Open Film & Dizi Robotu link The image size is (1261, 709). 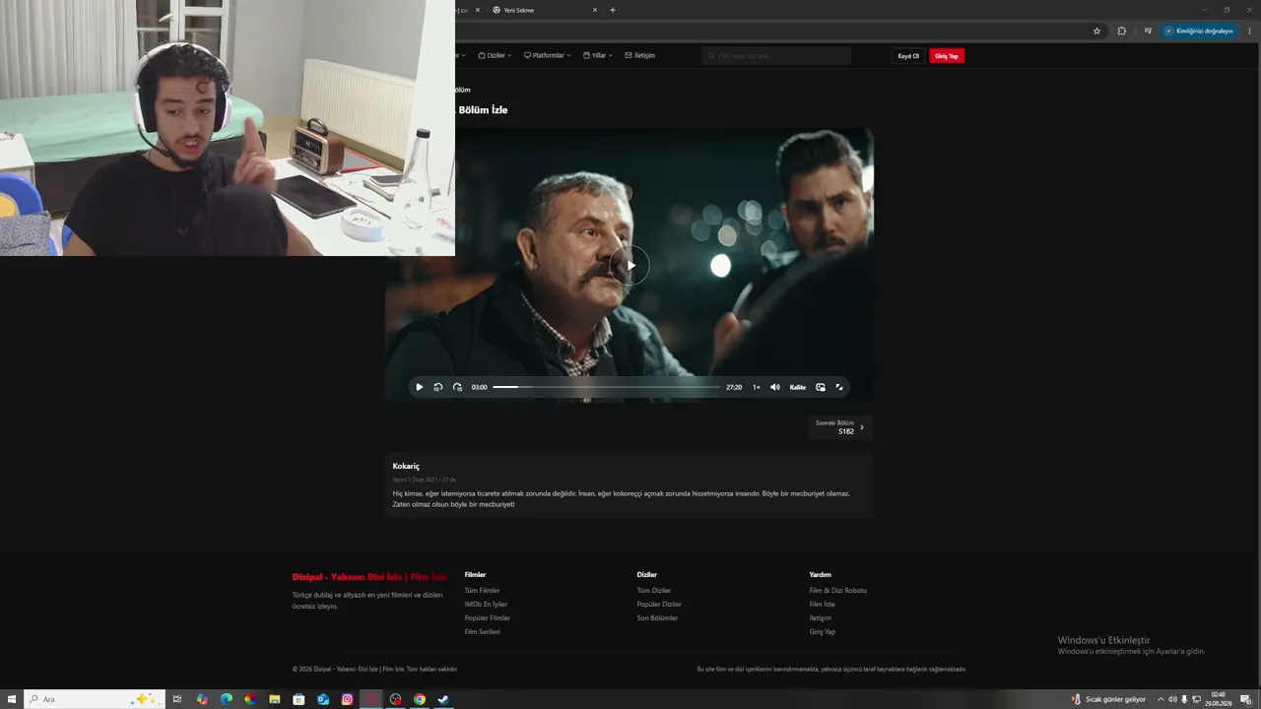[x=838, y=591]
